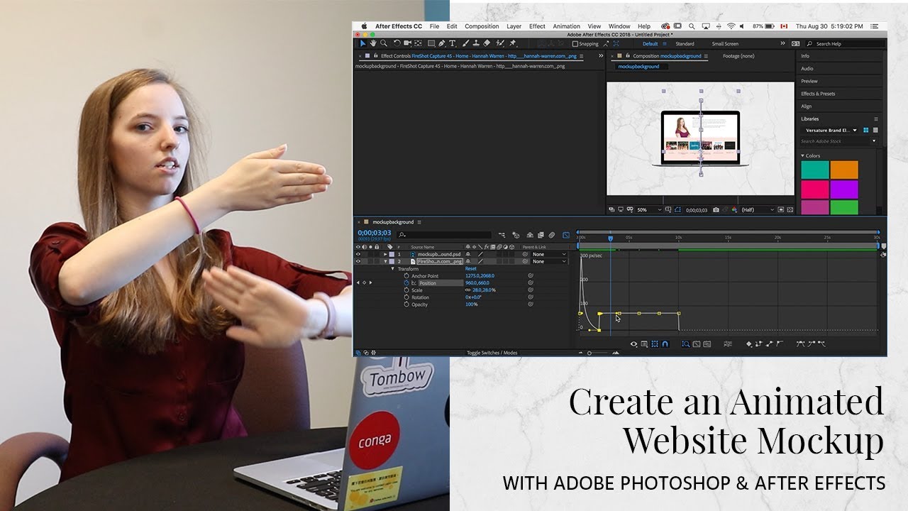The height and width of the screenshot is (511, 908).
Task: Select the orange color swatch
Action: click(x=844, y=170)
